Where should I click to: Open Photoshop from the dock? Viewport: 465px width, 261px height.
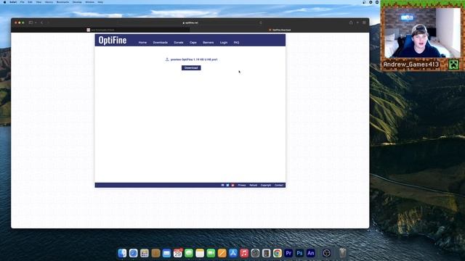[299, 253]
